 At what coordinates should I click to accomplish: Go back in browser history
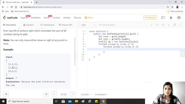point(3,7)
